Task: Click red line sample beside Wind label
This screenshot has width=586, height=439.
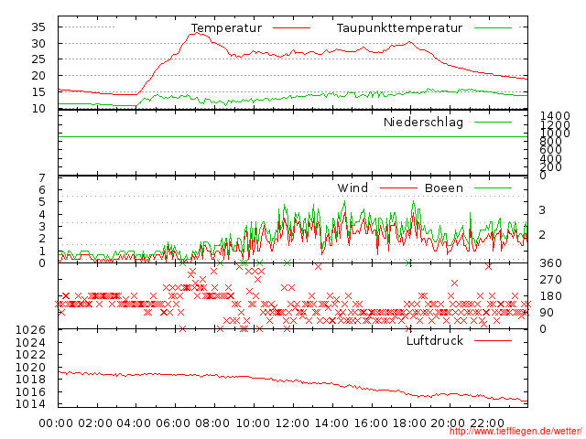Action: (x=398, y=188)
